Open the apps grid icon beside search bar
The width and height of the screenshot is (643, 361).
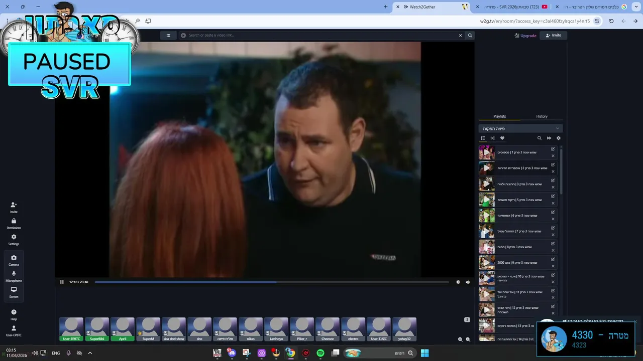[168, 35]
